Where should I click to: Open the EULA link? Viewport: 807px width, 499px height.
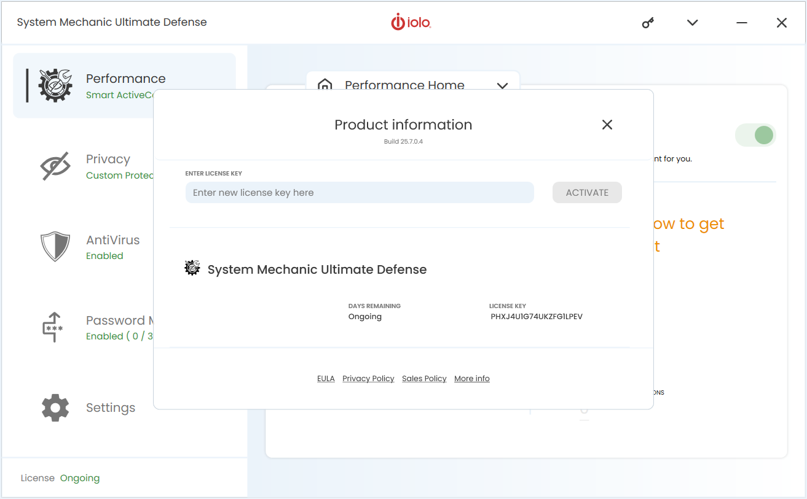pyautogui.click(x=326, y=379)
